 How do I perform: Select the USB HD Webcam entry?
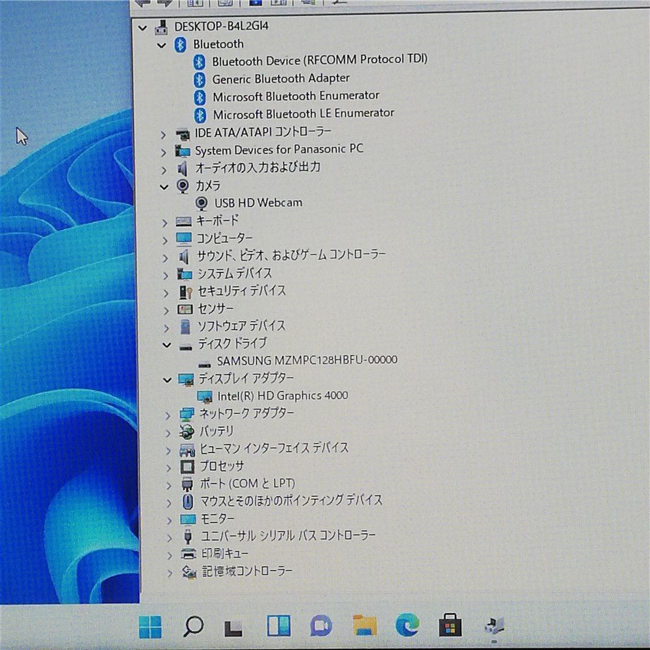pos(258,203)
